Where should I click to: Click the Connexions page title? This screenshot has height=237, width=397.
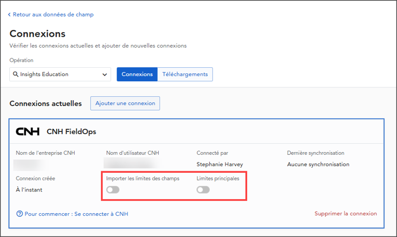click(x=37, y=34)
